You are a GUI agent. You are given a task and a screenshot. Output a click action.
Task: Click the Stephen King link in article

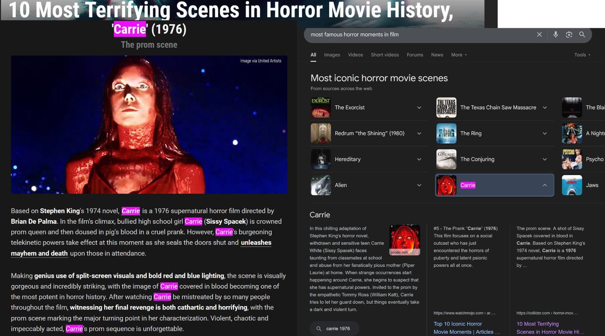59,211
